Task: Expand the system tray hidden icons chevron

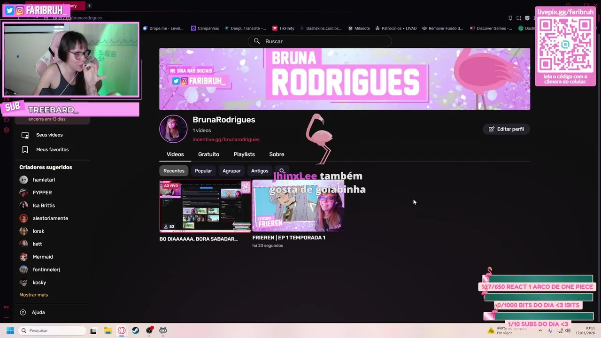Action: pos(540,330)
